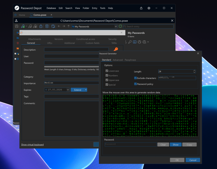Click the blue padlock lock toolbar icon

41,26
